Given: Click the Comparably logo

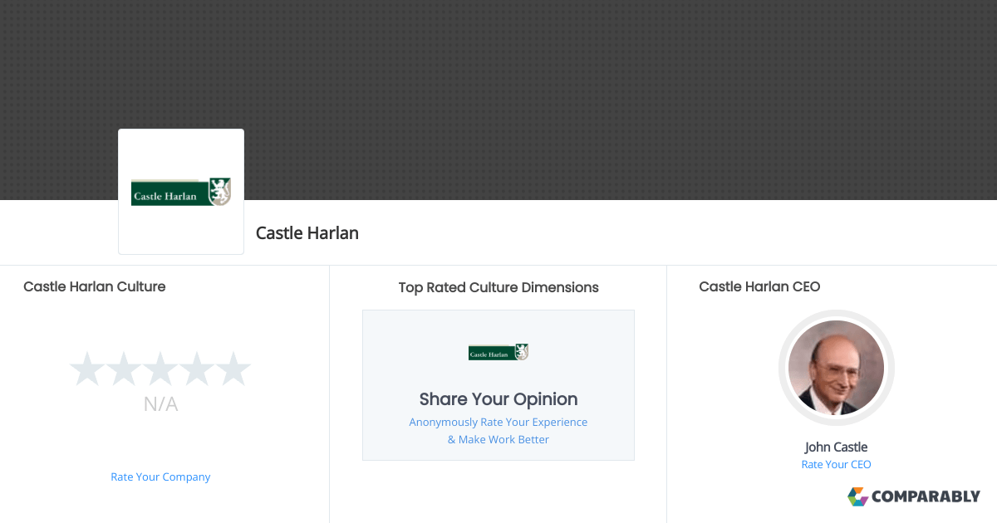Looking at the screenshot, I should click(913, 496).
